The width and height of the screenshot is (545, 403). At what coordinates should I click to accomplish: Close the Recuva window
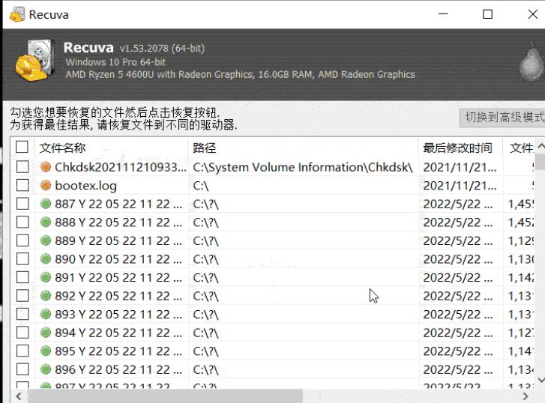532,14
